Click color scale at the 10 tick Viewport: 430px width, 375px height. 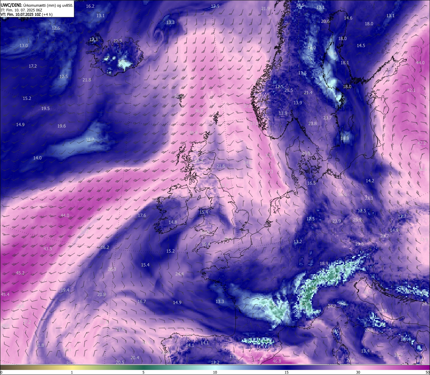215,372
